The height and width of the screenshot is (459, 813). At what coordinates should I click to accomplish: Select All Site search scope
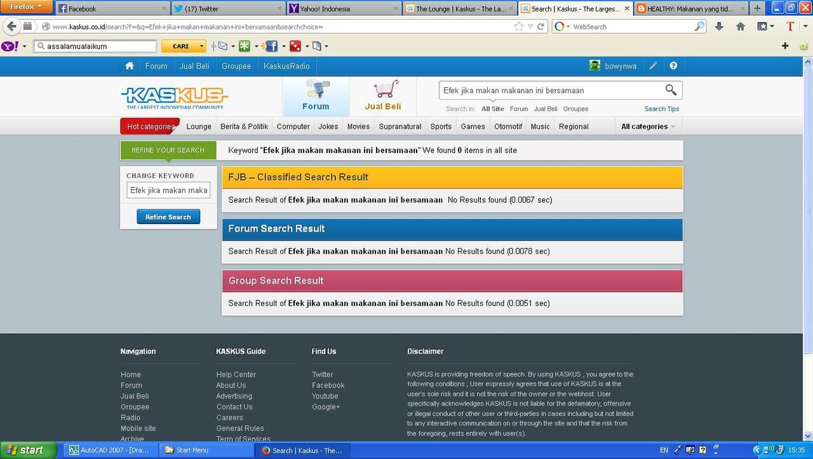tap(492, 109)
